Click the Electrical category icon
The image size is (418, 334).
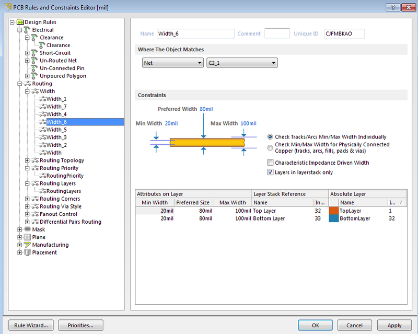28,30
